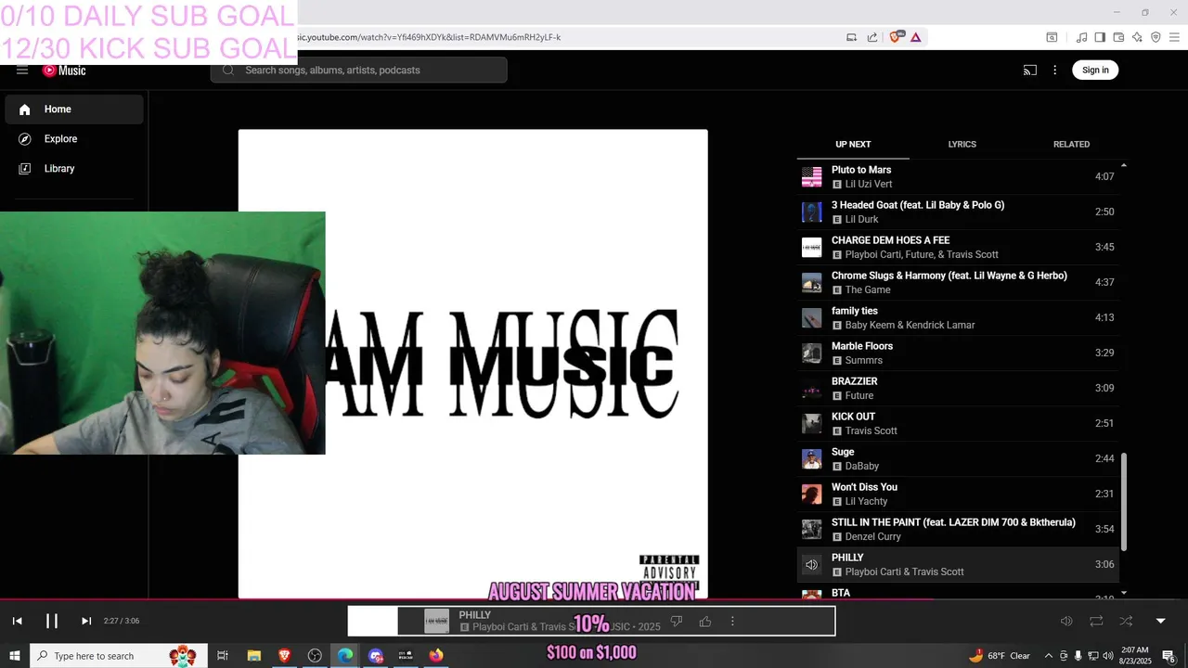This screenshot has width=1188, height=668.
Task: Toggle repeat mode
Action: [x=1096, y=621]
